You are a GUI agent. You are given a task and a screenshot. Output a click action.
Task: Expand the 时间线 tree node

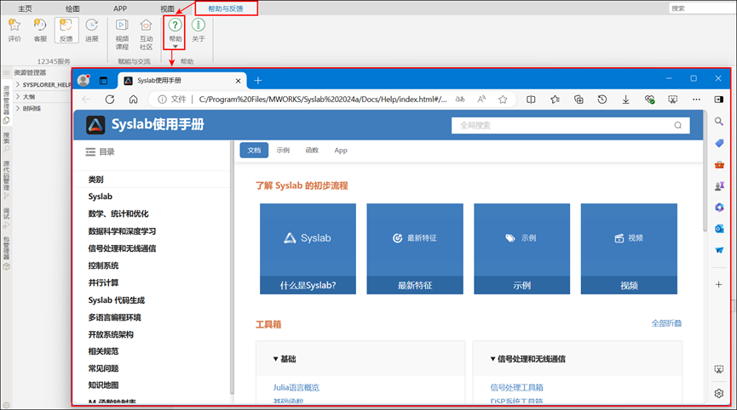18,108
